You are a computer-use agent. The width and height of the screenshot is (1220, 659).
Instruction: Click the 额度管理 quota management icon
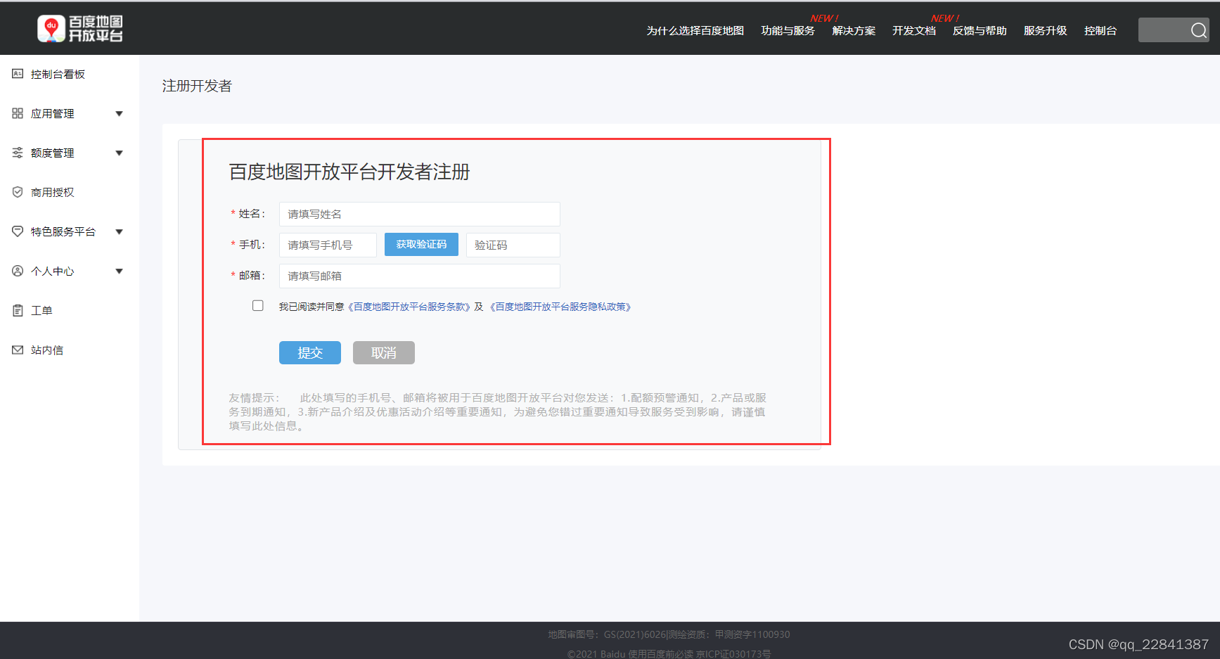pos(18,152)
